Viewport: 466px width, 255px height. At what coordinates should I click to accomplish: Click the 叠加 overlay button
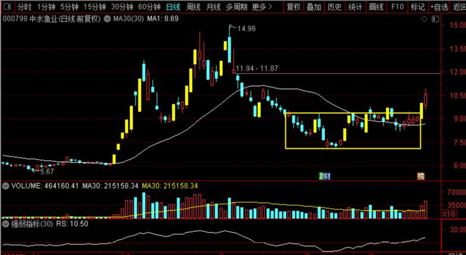[x=314, y=7]
